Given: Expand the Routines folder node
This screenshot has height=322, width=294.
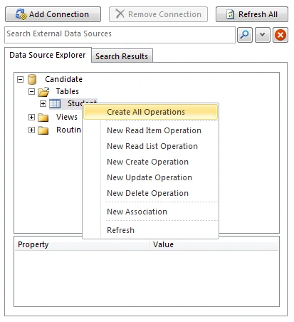Looking at the screenshot, I should click(31, 130).
